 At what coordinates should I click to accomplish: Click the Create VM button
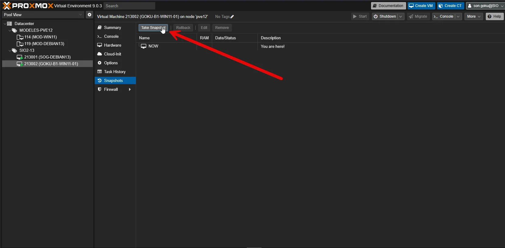421,6
